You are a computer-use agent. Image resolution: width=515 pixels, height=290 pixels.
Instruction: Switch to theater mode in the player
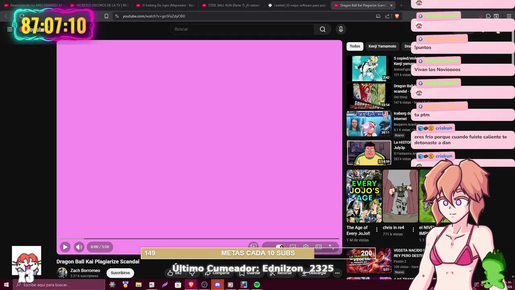pyautogui.click(x=319, y=247)
